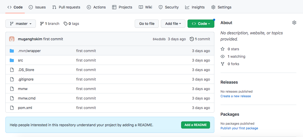Click the commit history clock icon
This screenshot has width=303, height=137.
(x=192, y=39)
